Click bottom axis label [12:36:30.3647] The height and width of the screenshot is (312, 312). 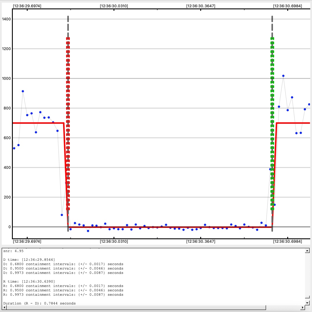coord(201,241)
